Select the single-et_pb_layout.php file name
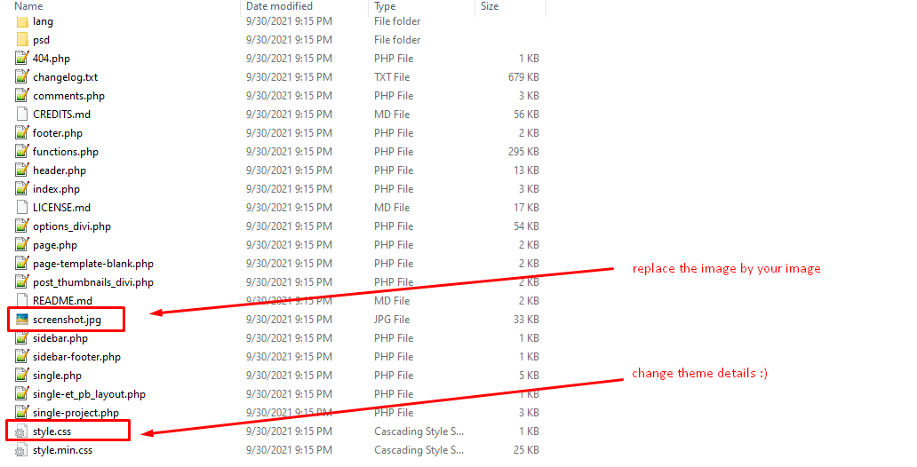Screen dimensions: 917x467 (89, 394)
